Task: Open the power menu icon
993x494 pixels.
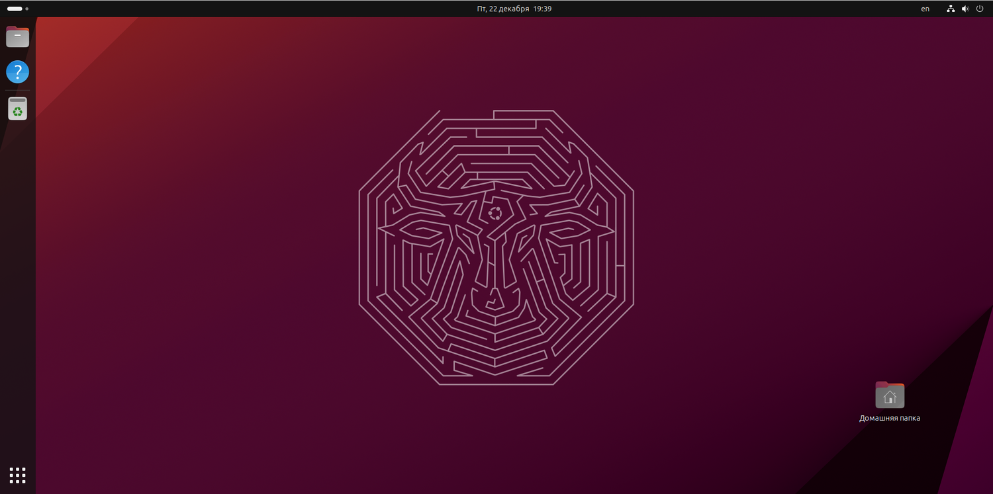Action: tap(980, 9)
